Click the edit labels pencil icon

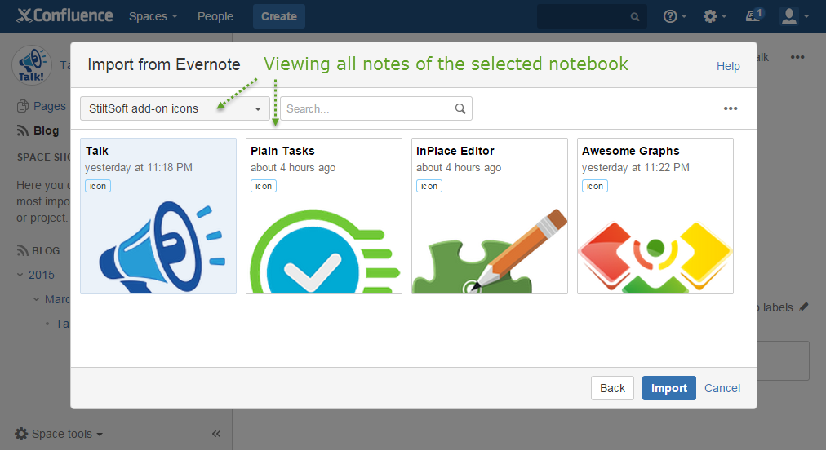pyautogui.click(x=804, y=307)
